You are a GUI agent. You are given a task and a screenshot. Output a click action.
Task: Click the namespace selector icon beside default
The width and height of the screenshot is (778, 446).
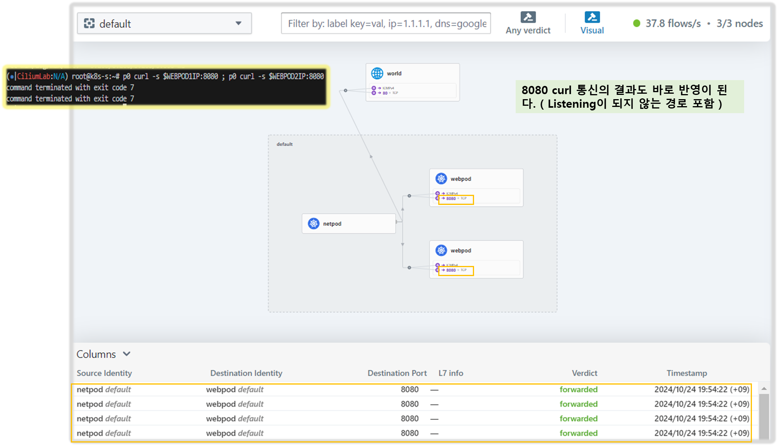pyautogui.click(x=89, y=23)
